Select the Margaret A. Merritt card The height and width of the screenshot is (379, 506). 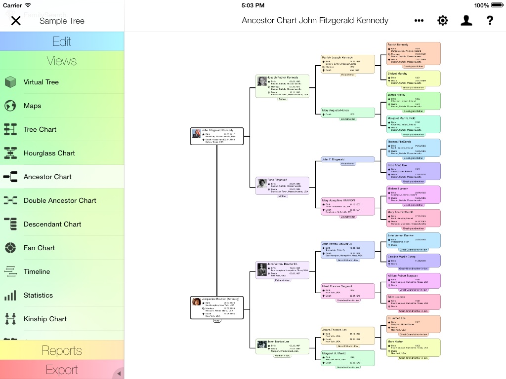pos(347,358)
